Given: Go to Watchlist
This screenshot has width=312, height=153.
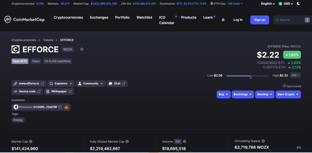Looking at the screenshot, I should 144,17.
